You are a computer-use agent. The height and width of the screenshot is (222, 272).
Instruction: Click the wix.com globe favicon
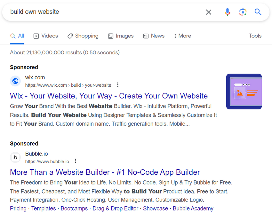pos(15,81)
